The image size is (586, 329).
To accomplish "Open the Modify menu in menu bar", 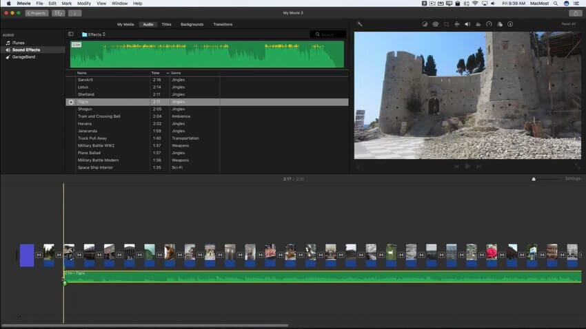I will coord(83,3).
